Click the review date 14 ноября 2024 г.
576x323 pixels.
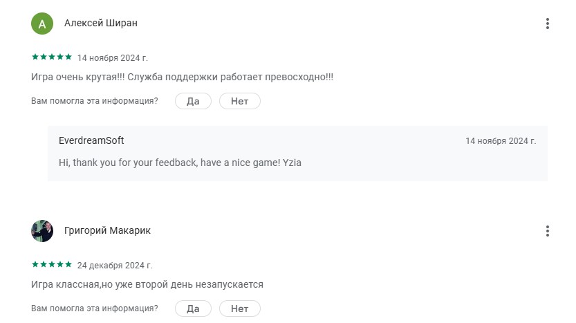pos(113,57)
